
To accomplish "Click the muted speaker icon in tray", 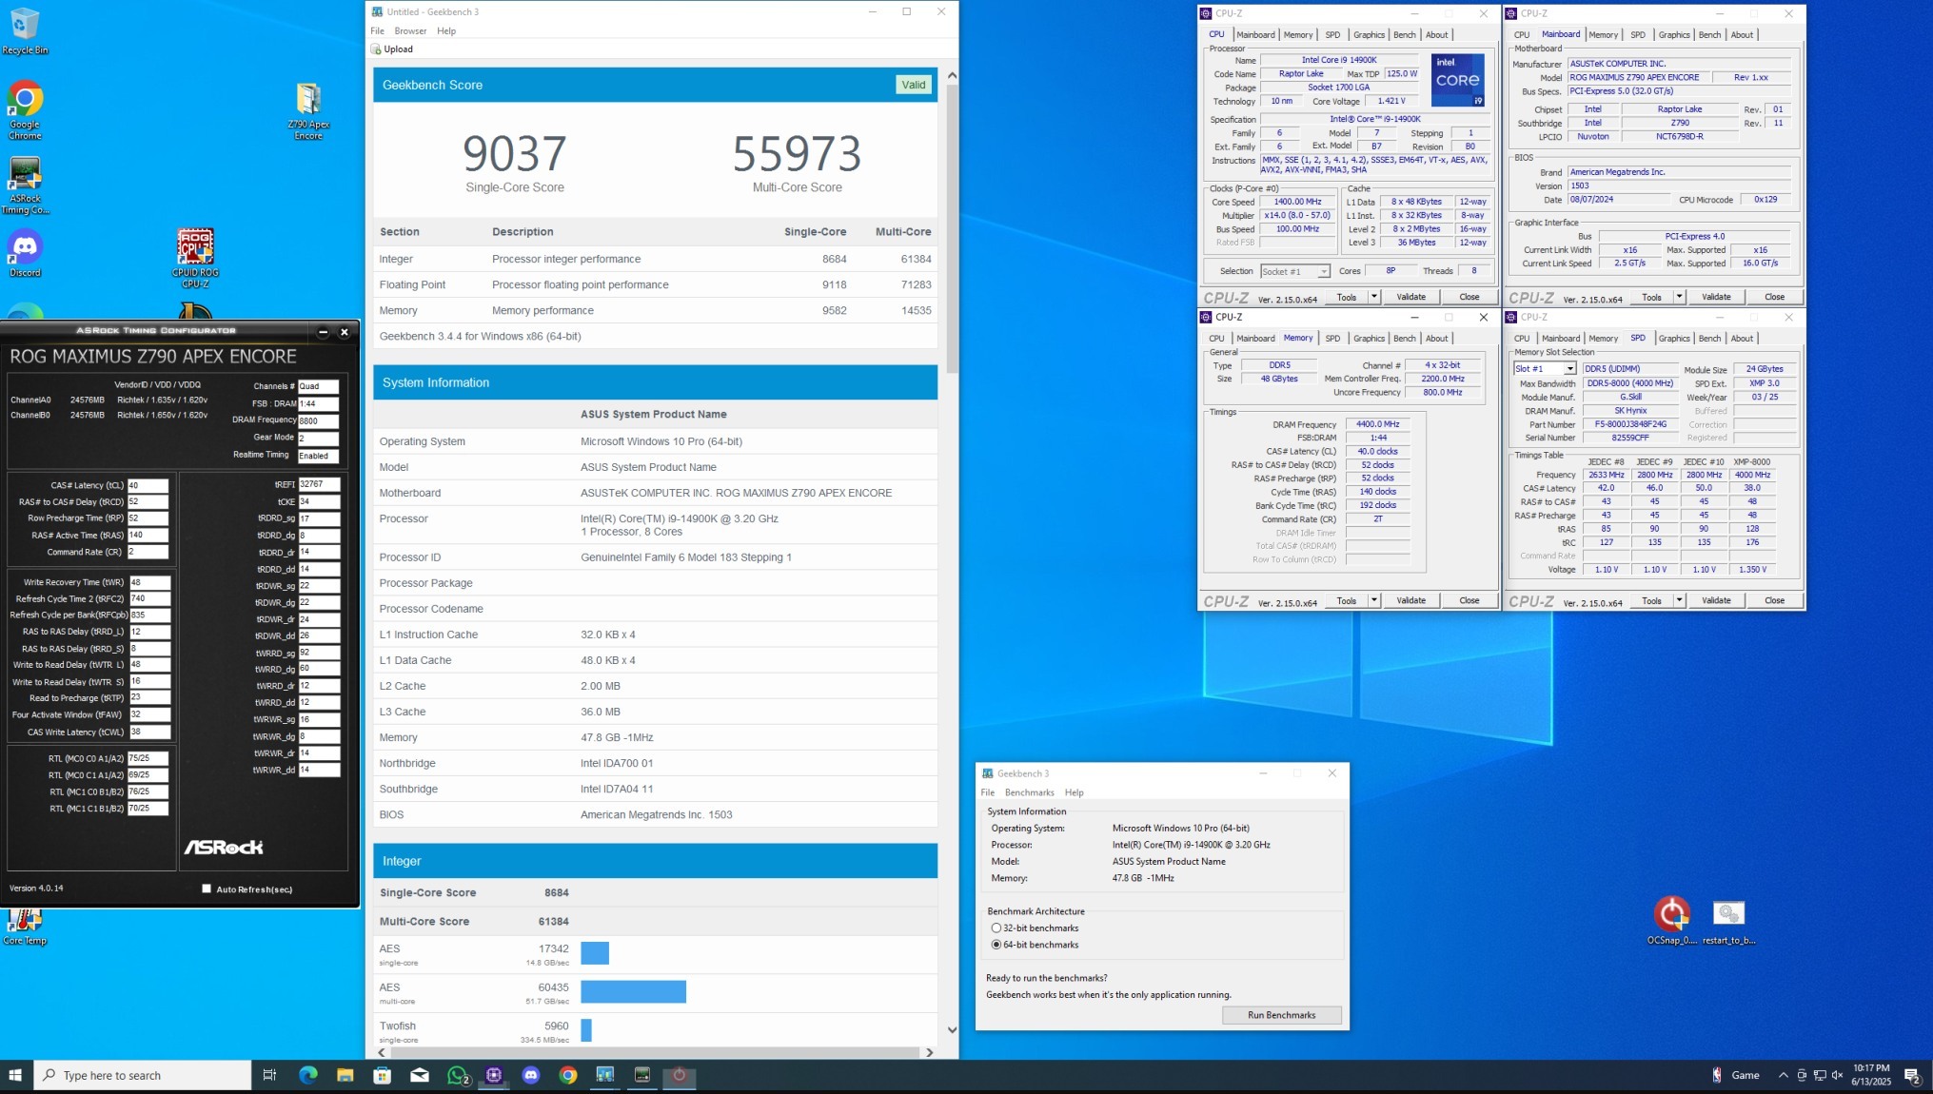I will pos(1837,1076).
